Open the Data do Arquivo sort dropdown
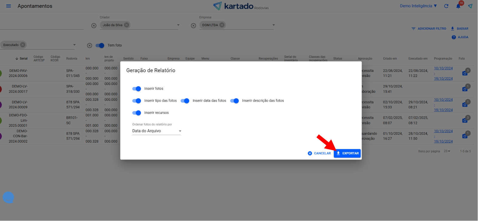 tap(156, 131)
